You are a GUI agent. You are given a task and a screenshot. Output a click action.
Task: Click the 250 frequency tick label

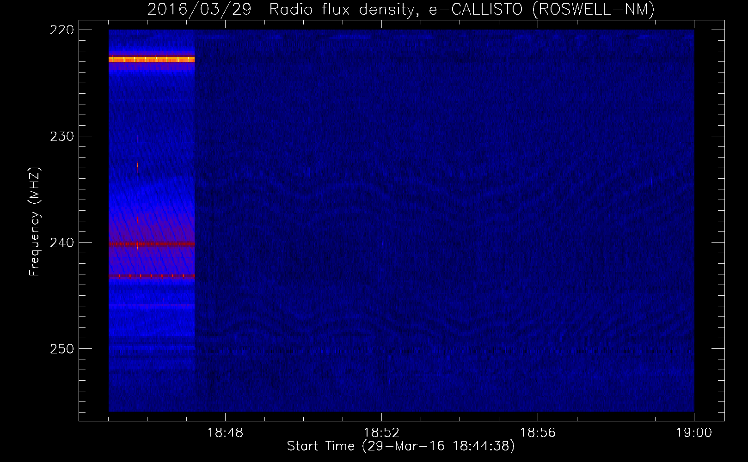pyautogui.click(x=61, y=349)
